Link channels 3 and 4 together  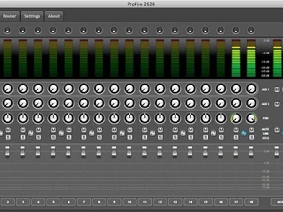point(31,133)
